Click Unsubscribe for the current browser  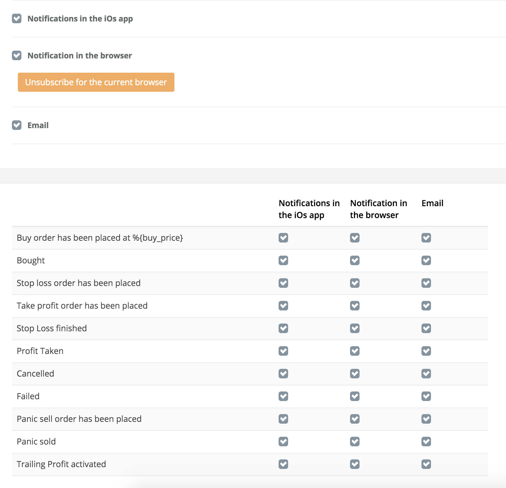point(96,82)
